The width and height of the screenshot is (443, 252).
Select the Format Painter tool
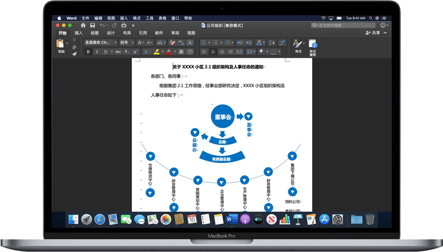tap(75, 54)
